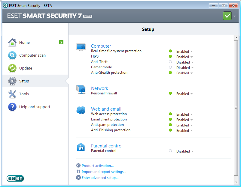The width and height of the screenshot is (241, 187).
Task: Open Enter advanced setup link
Action: tap(100, 178)
